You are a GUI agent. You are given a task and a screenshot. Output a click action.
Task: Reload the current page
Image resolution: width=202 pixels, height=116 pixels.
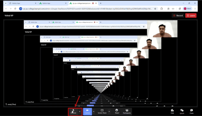click(x=15, y=9)
